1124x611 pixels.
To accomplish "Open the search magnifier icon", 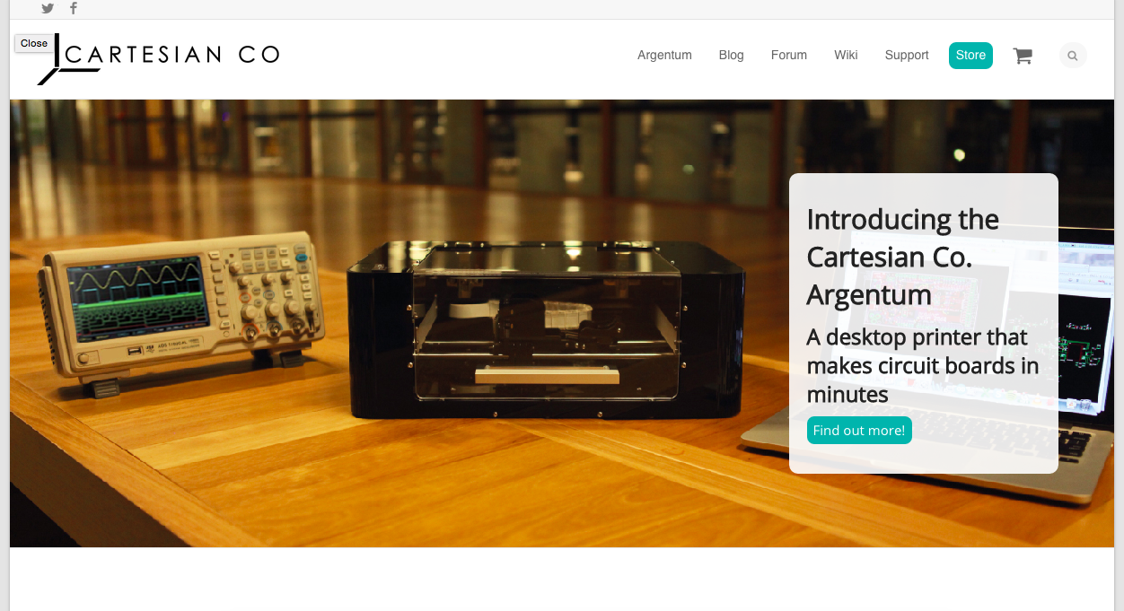I will (x=1073, y=56).
